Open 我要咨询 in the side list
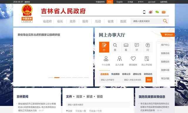 coord(165,53)
